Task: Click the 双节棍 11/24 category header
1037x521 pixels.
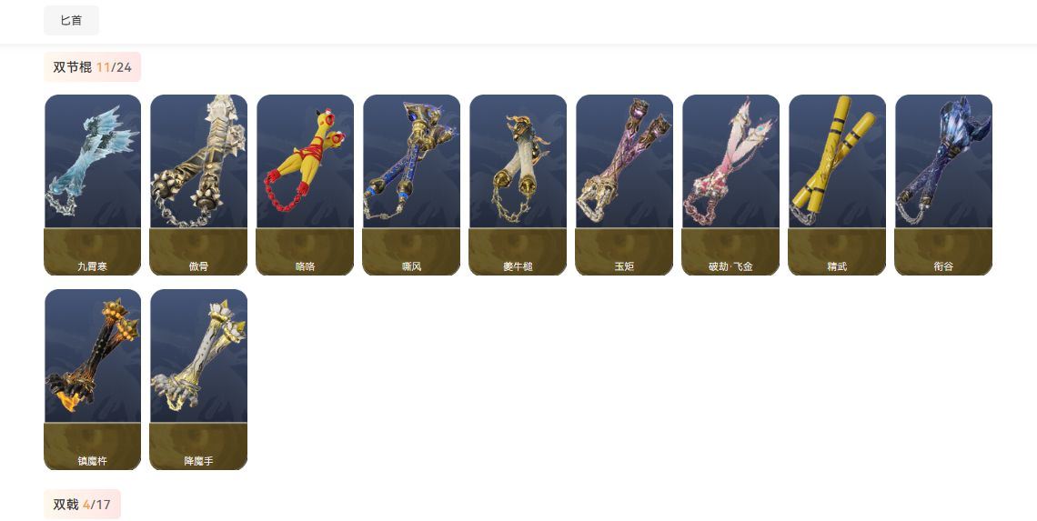Action: (x=93, y=66)
